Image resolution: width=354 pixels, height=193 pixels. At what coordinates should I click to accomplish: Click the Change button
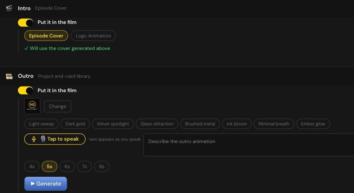[58, 106]
